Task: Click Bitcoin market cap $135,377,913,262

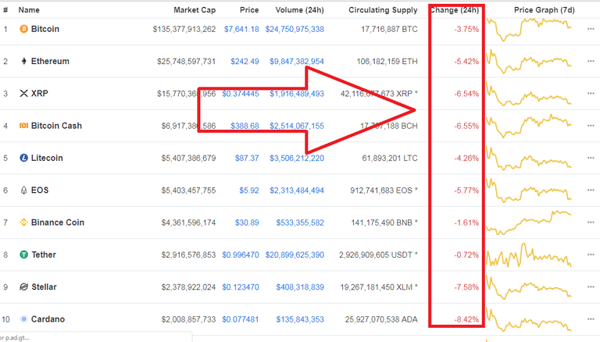Action: coord(184,29)
